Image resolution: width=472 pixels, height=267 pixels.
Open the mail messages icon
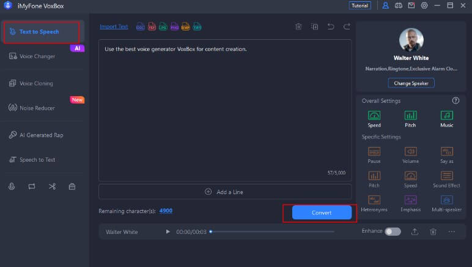[411, 6]
